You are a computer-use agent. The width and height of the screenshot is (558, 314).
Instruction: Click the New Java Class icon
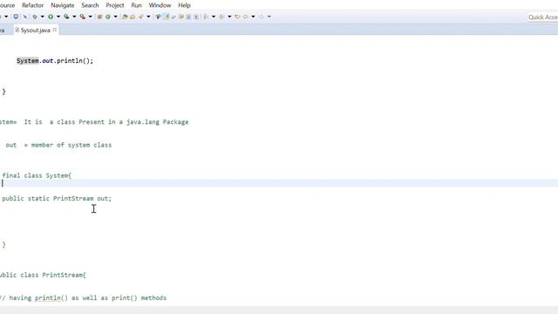[108, 17]
